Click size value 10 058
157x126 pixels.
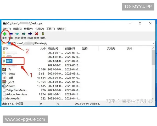click(41, 69)
